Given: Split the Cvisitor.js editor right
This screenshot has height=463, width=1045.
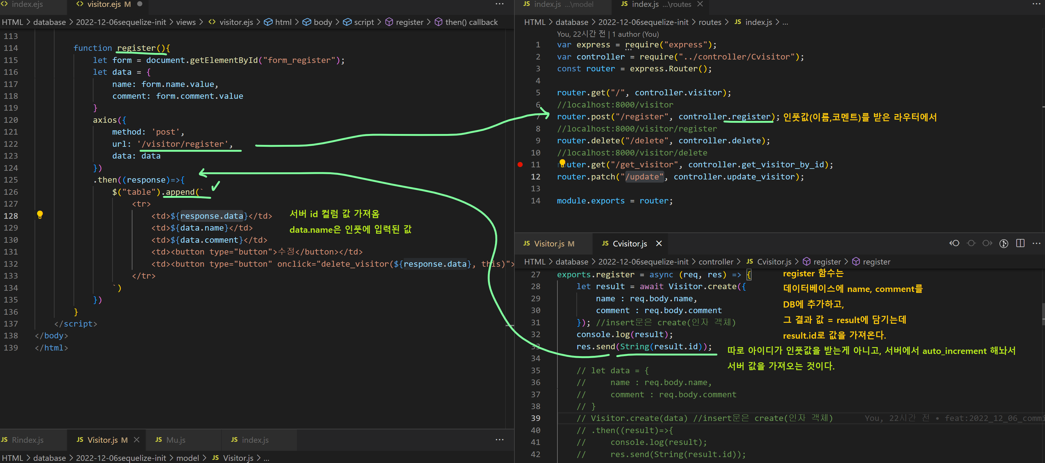Looking at the screenshot, I should coord(1020,243).
